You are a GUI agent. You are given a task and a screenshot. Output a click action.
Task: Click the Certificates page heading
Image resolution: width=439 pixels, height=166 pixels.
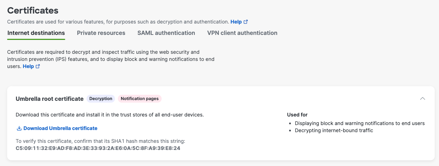33,10
